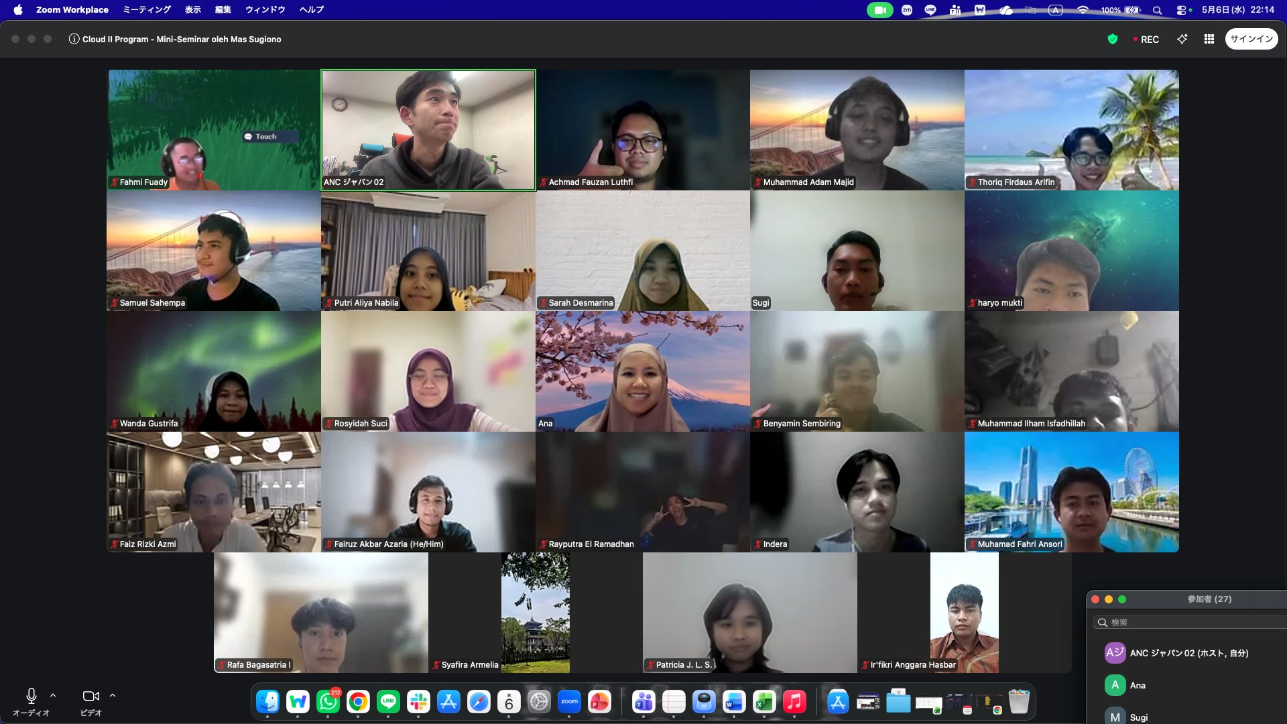
Task: Click the Teams menu bar status icon
Action: pyautogui.click(x=955, y=10)
